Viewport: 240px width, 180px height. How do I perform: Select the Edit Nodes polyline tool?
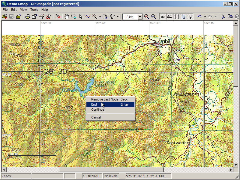(87, 17)
